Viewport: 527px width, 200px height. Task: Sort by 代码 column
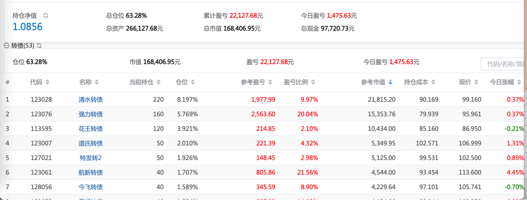click(47, 82)
